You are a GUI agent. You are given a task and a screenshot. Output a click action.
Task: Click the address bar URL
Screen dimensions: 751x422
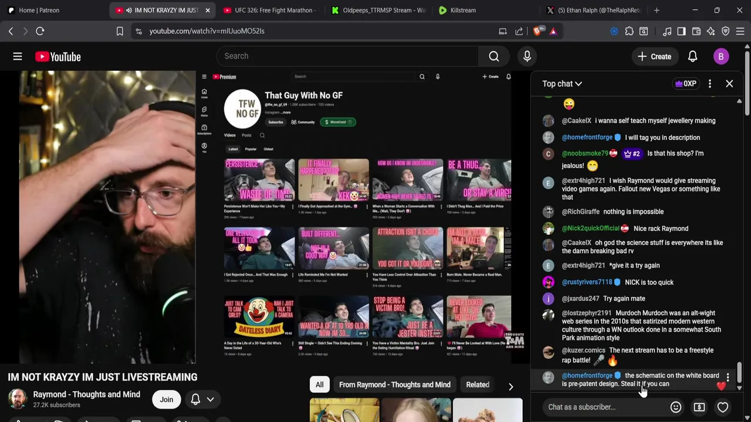pyautogui.click(x=207, y=31)
